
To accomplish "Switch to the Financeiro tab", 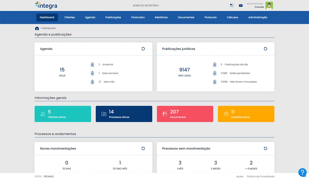I will point(138,17).
